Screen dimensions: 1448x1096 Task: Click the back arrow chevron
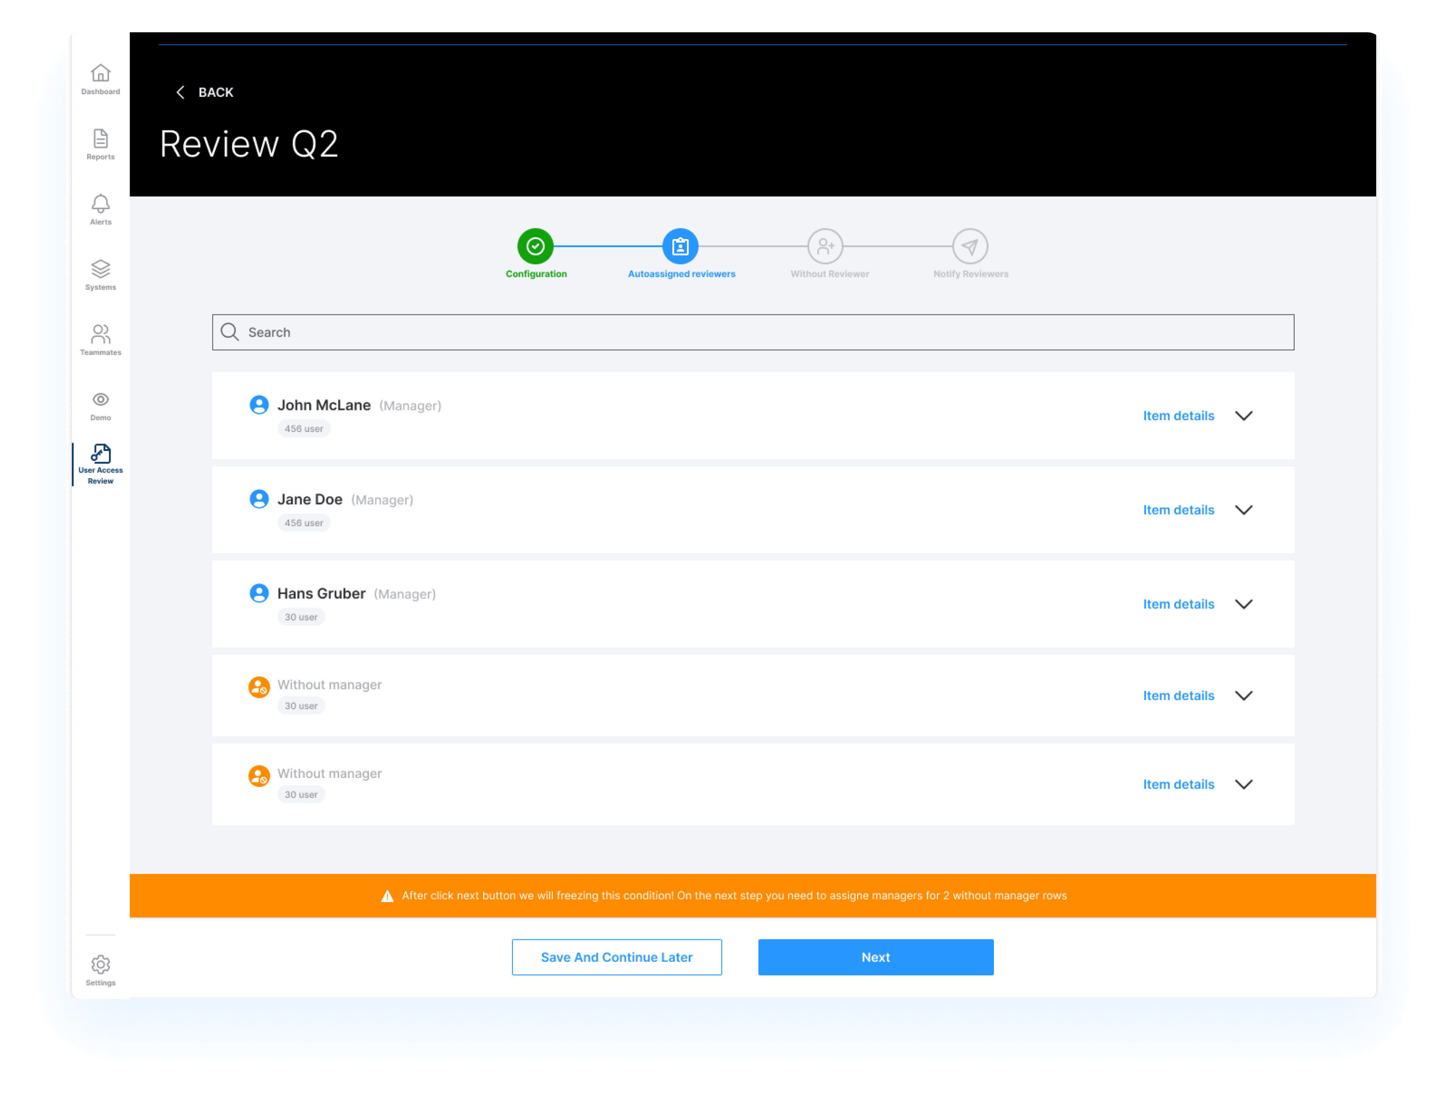pos(180,92)
